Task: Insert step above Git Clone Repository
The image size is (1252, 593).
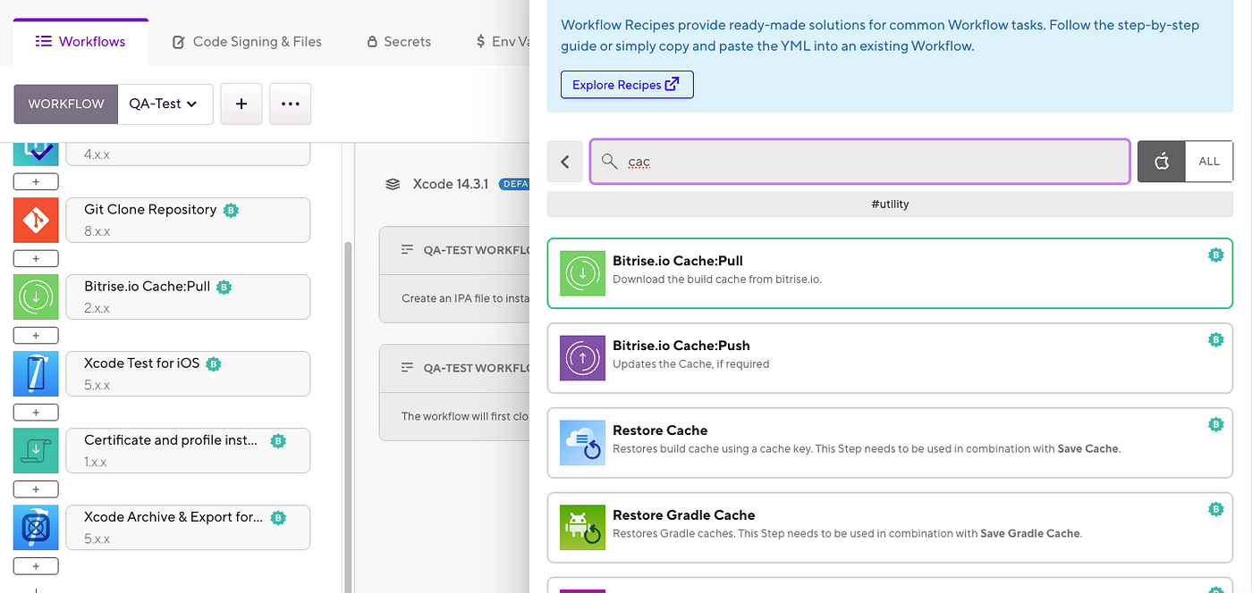Action: click(x=36, y=181)
